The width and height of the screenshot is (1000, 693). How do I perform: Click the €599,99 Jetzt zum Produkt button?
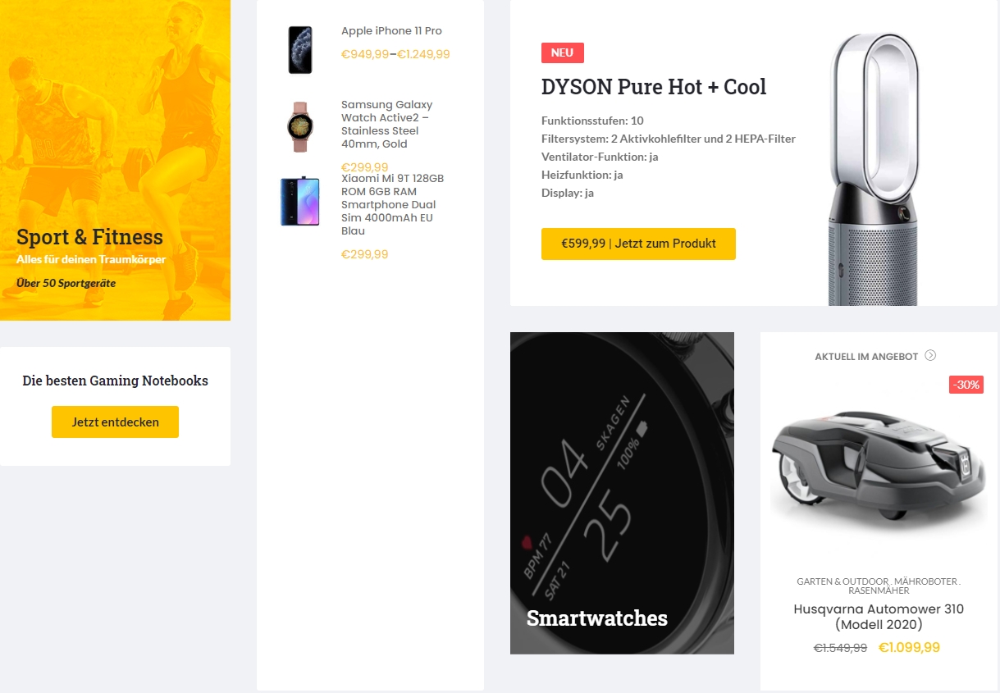638,244
